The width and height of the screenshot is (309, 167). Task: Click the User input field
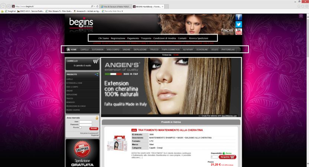coord(85,122)
